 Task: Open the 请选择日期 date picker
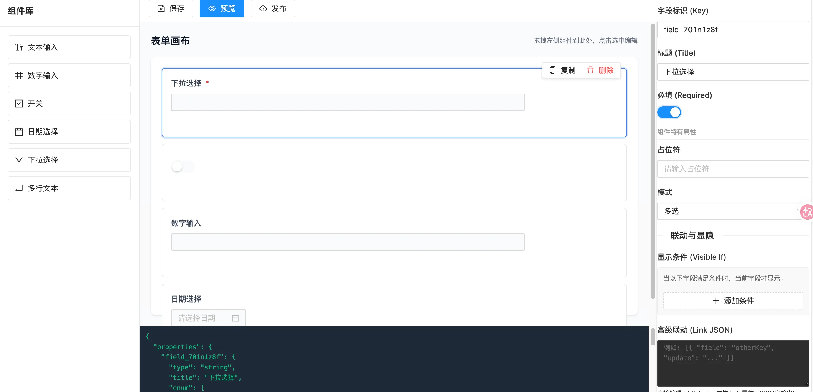pyautogui.click(x=208, y=318)
